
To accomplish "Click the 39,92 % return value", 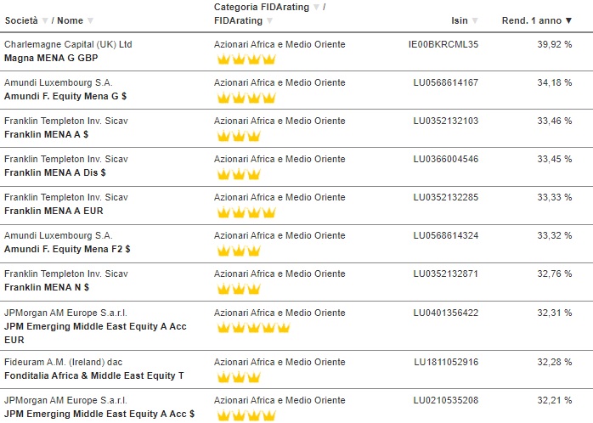I will pyautogui.click(x=555, y=44).
